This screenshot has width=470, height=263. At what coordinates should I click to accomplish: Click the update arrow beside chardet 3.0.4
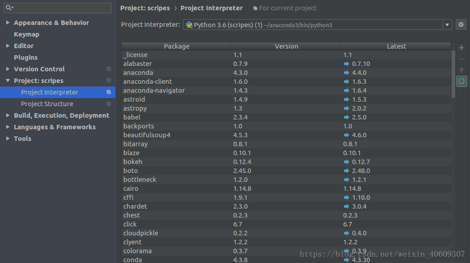[347, 206]
